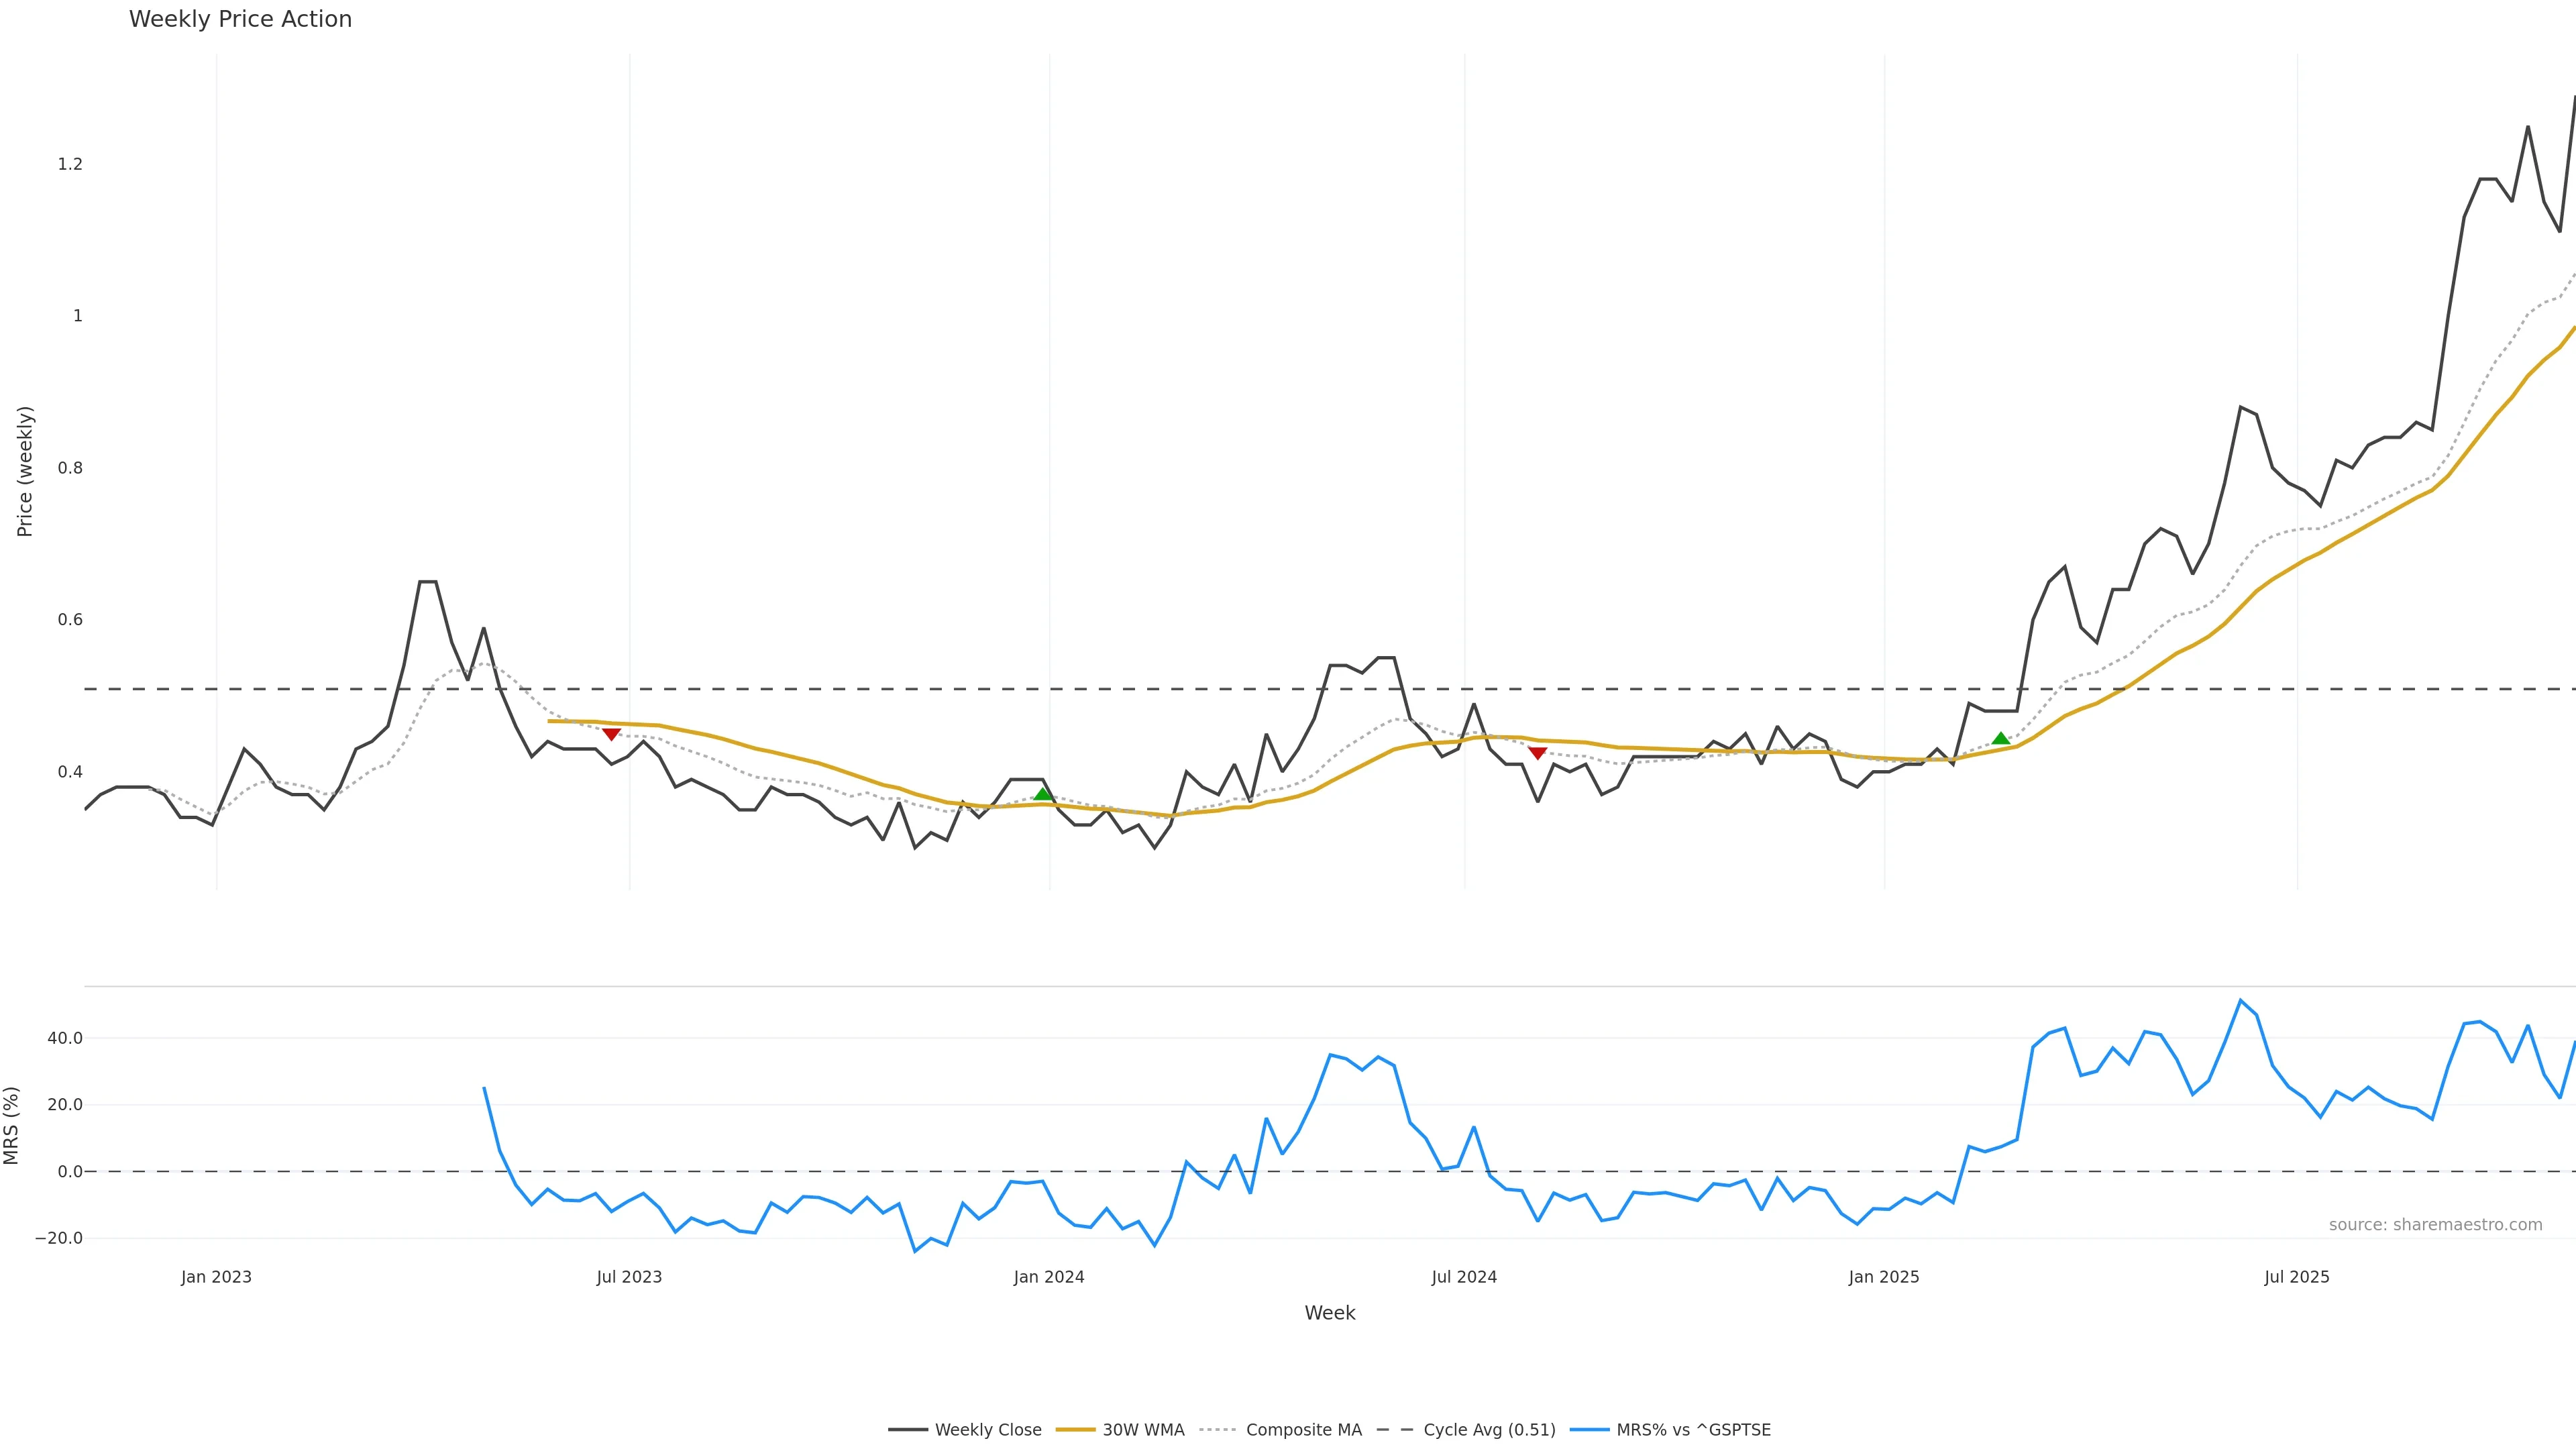
Task: Select the −20.0 MRS axis tick label
Action: click(59, 1238)
